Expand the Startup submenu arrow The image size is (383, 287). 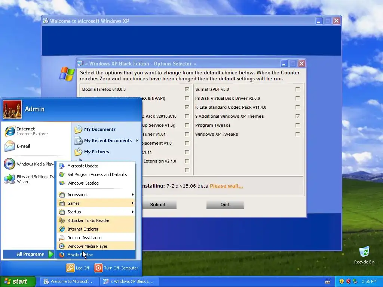[133, 212]
